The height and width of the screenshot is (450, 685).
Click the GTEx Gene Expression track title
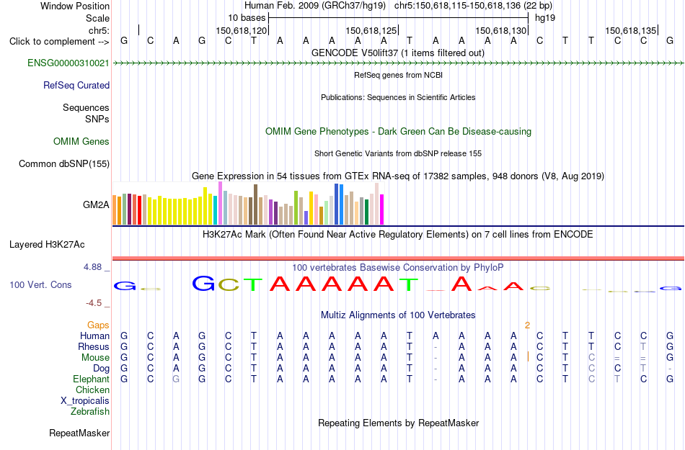tap(398, 176)
